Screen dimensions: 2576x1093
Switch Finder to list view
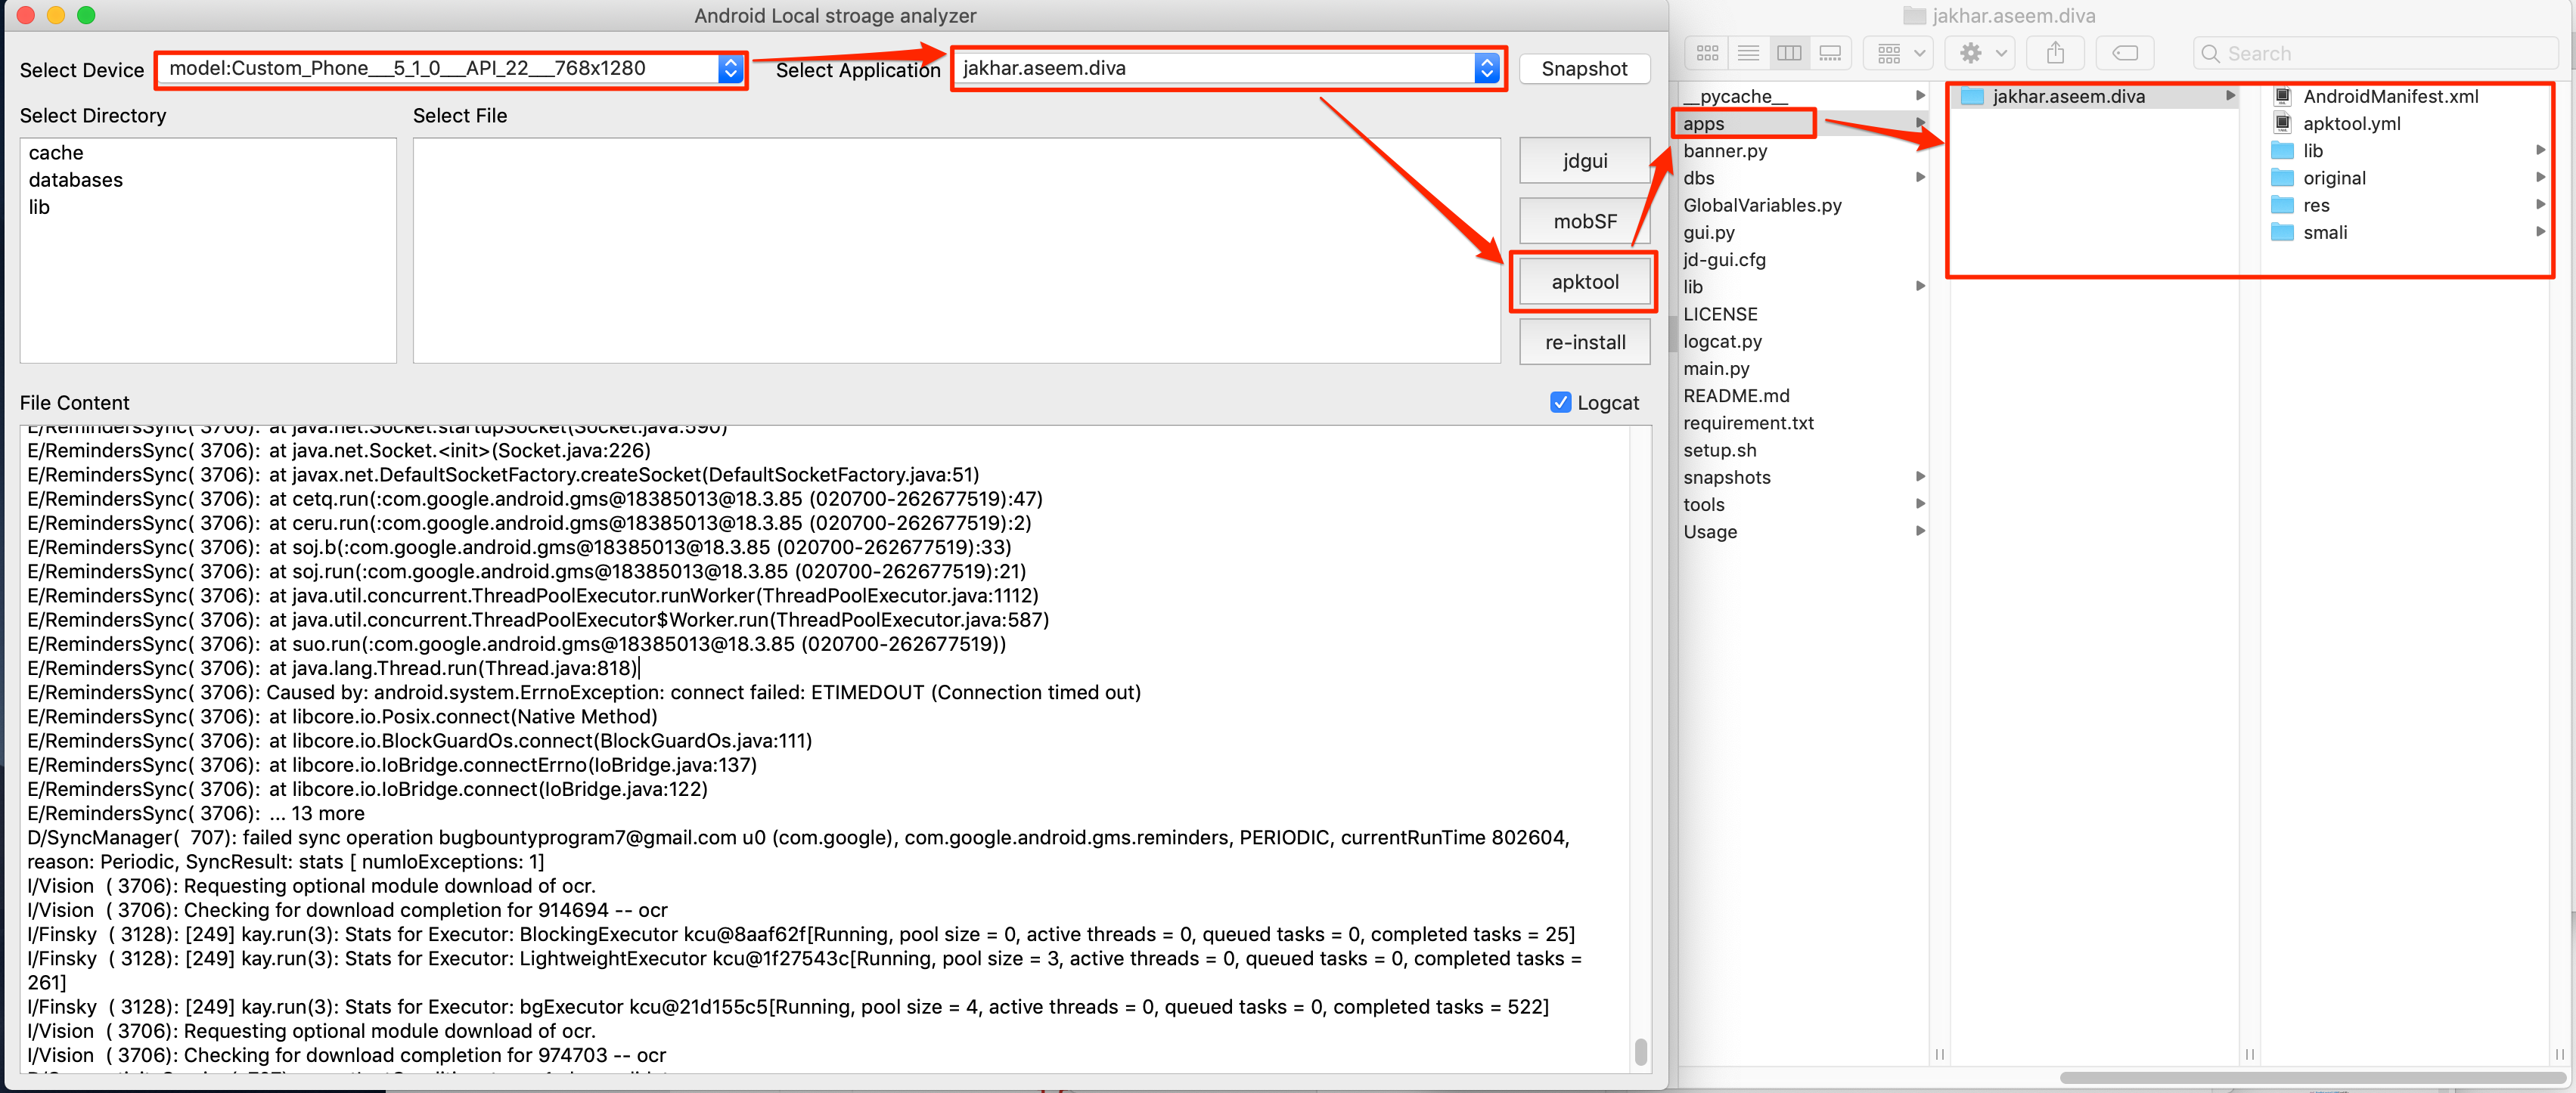[1748, 53]
